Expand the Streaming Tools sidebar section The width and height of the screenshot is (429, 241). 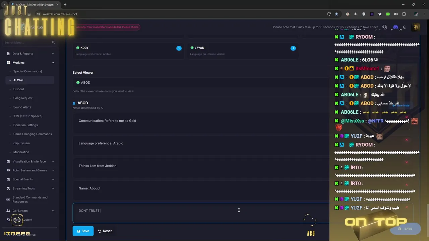pyautogui.click(x=53, y=188)
